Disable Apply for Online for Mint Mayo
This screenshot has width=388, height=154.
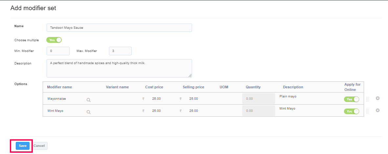coord(351,111)
